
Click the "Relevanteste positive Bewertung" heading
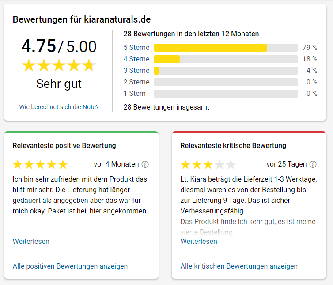coord(64,145)
